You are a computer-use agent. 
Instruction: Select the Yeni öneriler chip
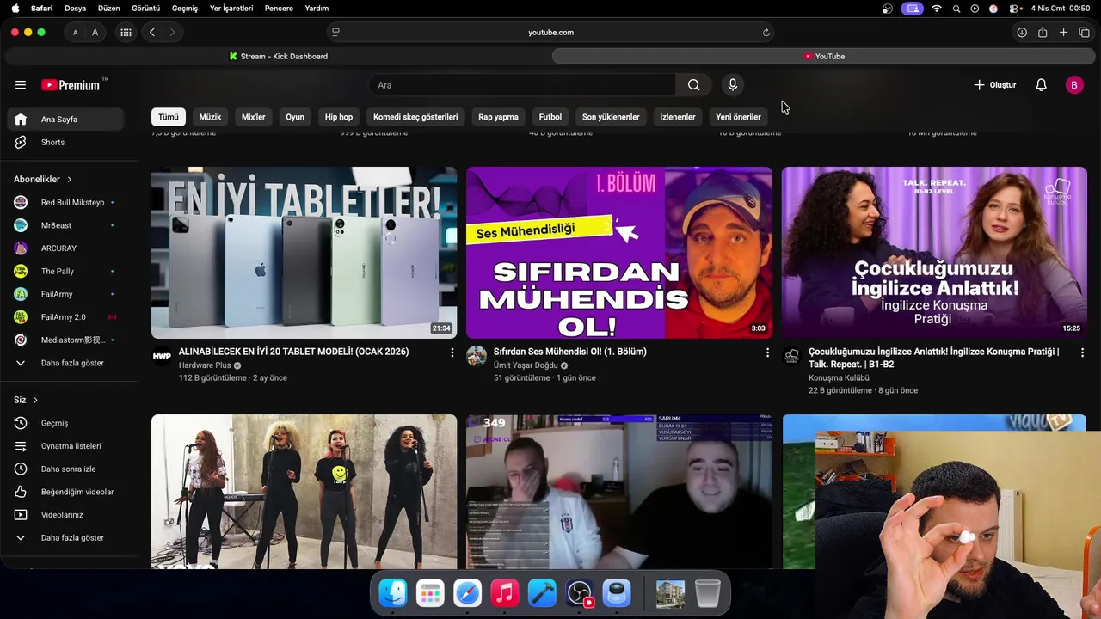[x=738, y=117]
